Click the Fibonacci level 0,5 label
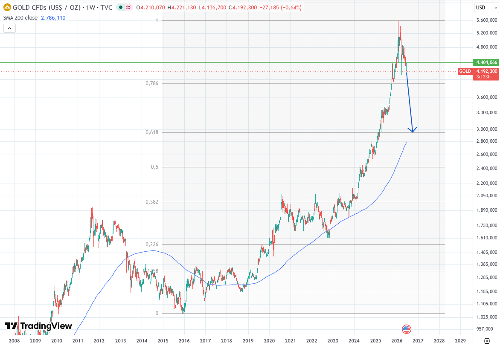The image size is (500, 345). tap(154, 167)
